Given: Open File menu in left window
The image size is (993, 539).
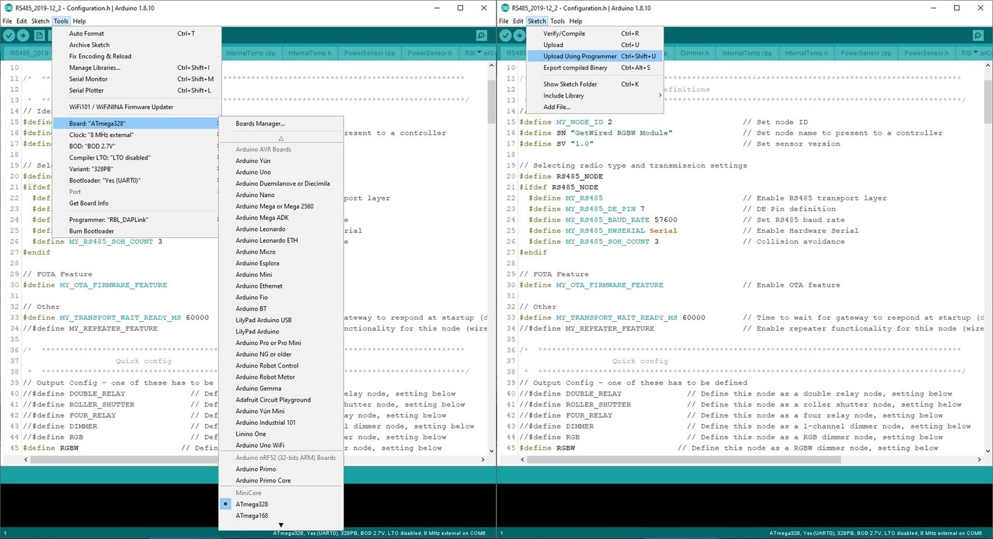Looking at the screenshot, I should tap(7, 21).
